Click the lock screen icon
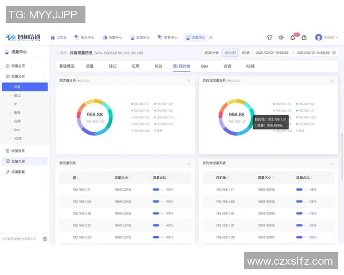This screenshot has width=344, height=275. click(x=304, y=37)
